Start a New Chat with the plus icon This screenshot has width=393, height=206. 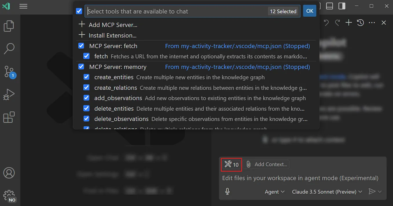(348, 22)
